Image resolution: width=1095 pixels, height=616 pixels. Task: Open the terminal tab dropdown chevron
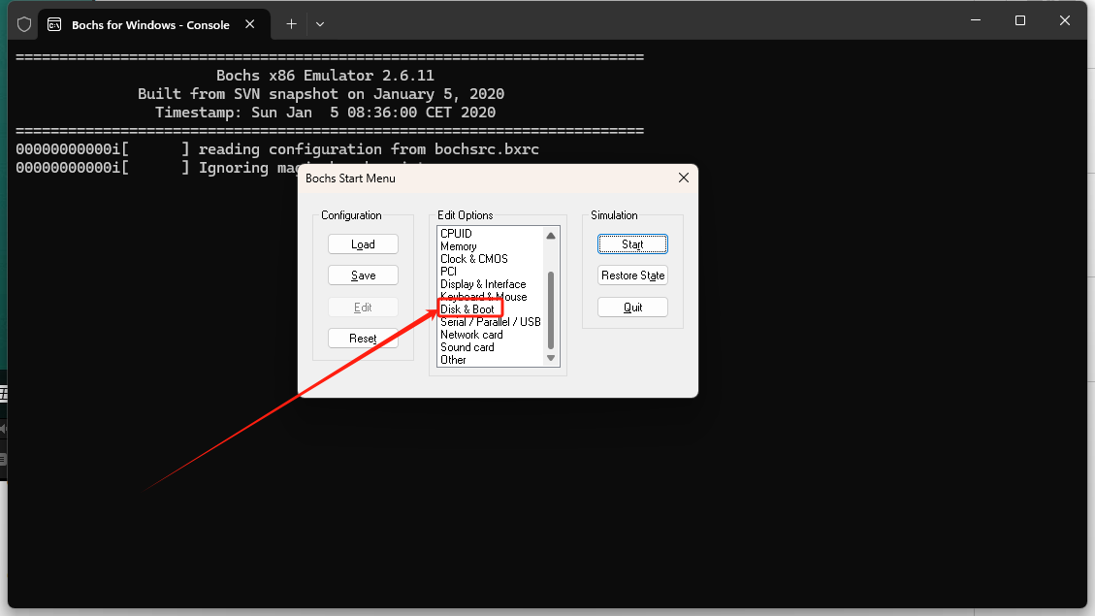coord(320,24)
